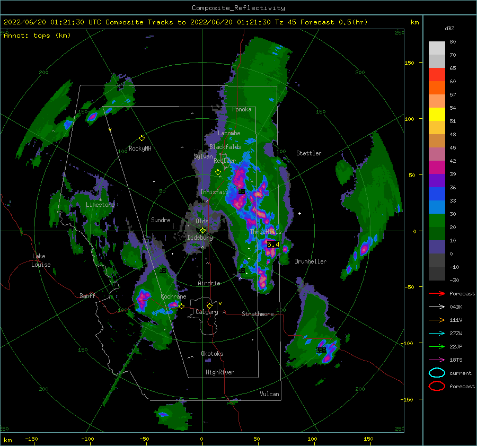
Task: Click the Lake Louise label
Action: click(x=41, y=260)
